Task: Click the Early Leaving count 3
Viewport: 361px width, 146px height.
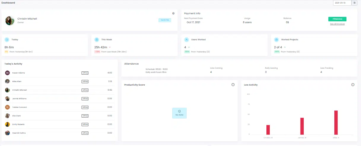Action: coord(266,72)
